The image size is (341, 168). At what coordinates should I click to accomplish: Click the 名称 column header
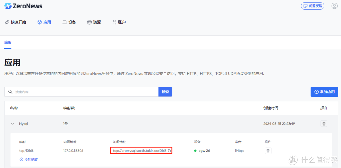click(14, 108)
